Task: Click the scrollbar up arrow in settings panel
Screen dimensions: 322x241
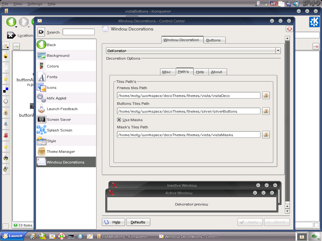Action: point(287,38)
